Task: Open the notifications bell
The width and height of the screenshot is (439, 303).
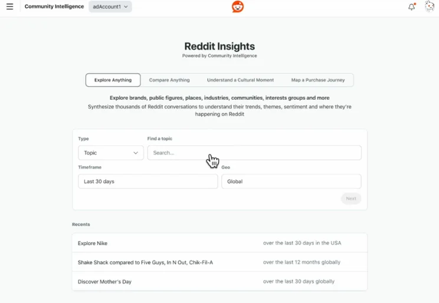Action: tap(412, 6)
